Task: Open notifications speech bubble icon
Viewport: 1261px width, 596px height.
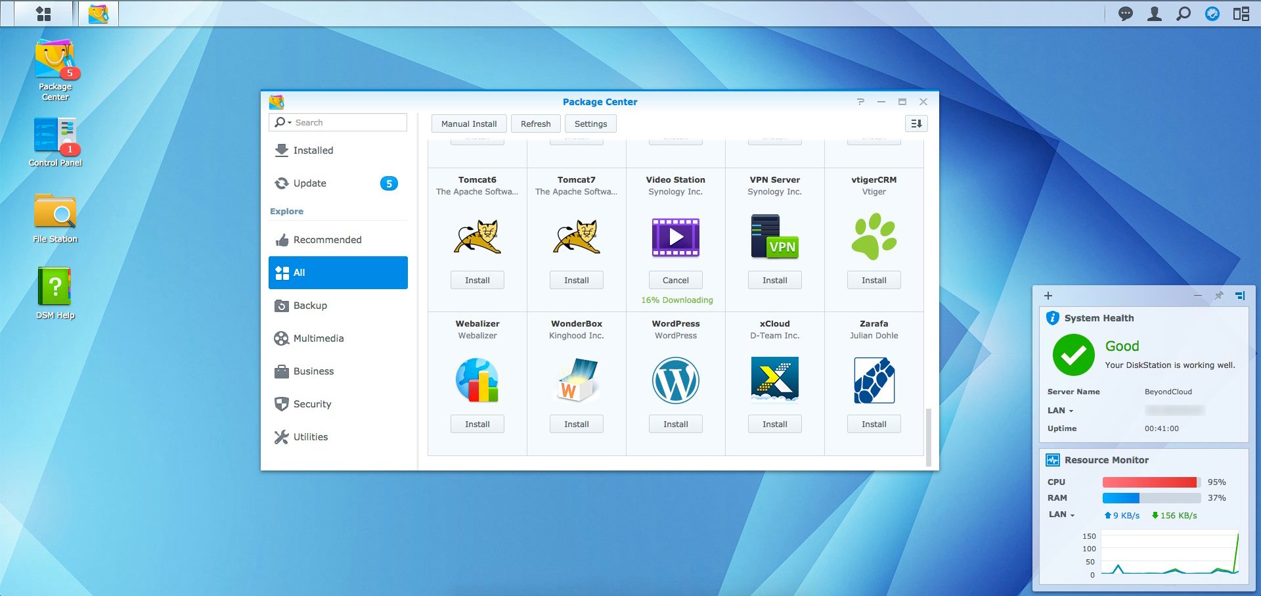Action: (1125, 14)
